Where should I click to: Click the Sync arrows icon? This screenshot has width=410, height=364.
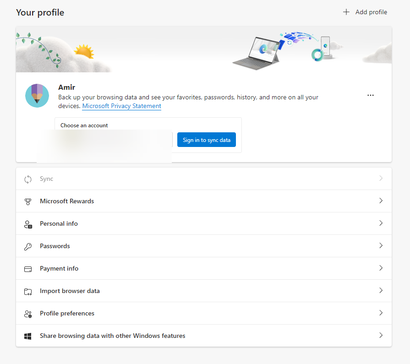click(28, 179)
